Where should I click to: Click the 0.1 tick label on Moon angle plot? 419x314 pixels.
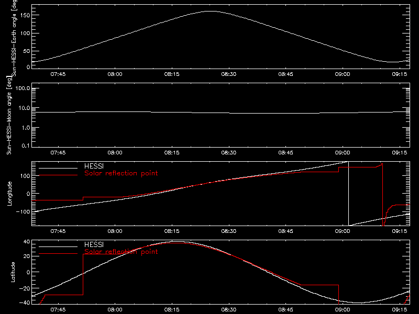click(26, 145)
